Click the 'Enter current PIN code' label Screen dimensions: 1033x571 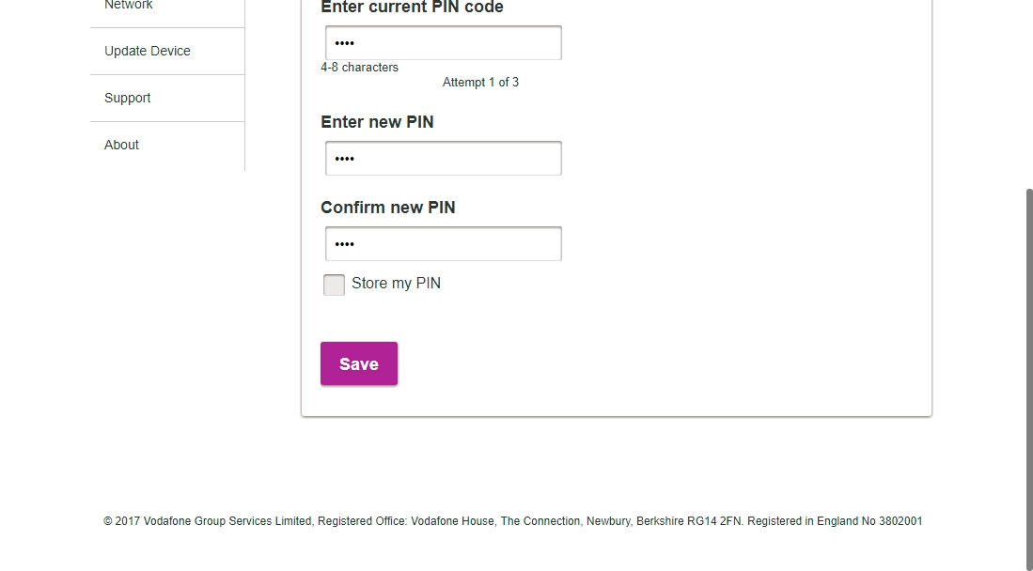tap(412, 8)
